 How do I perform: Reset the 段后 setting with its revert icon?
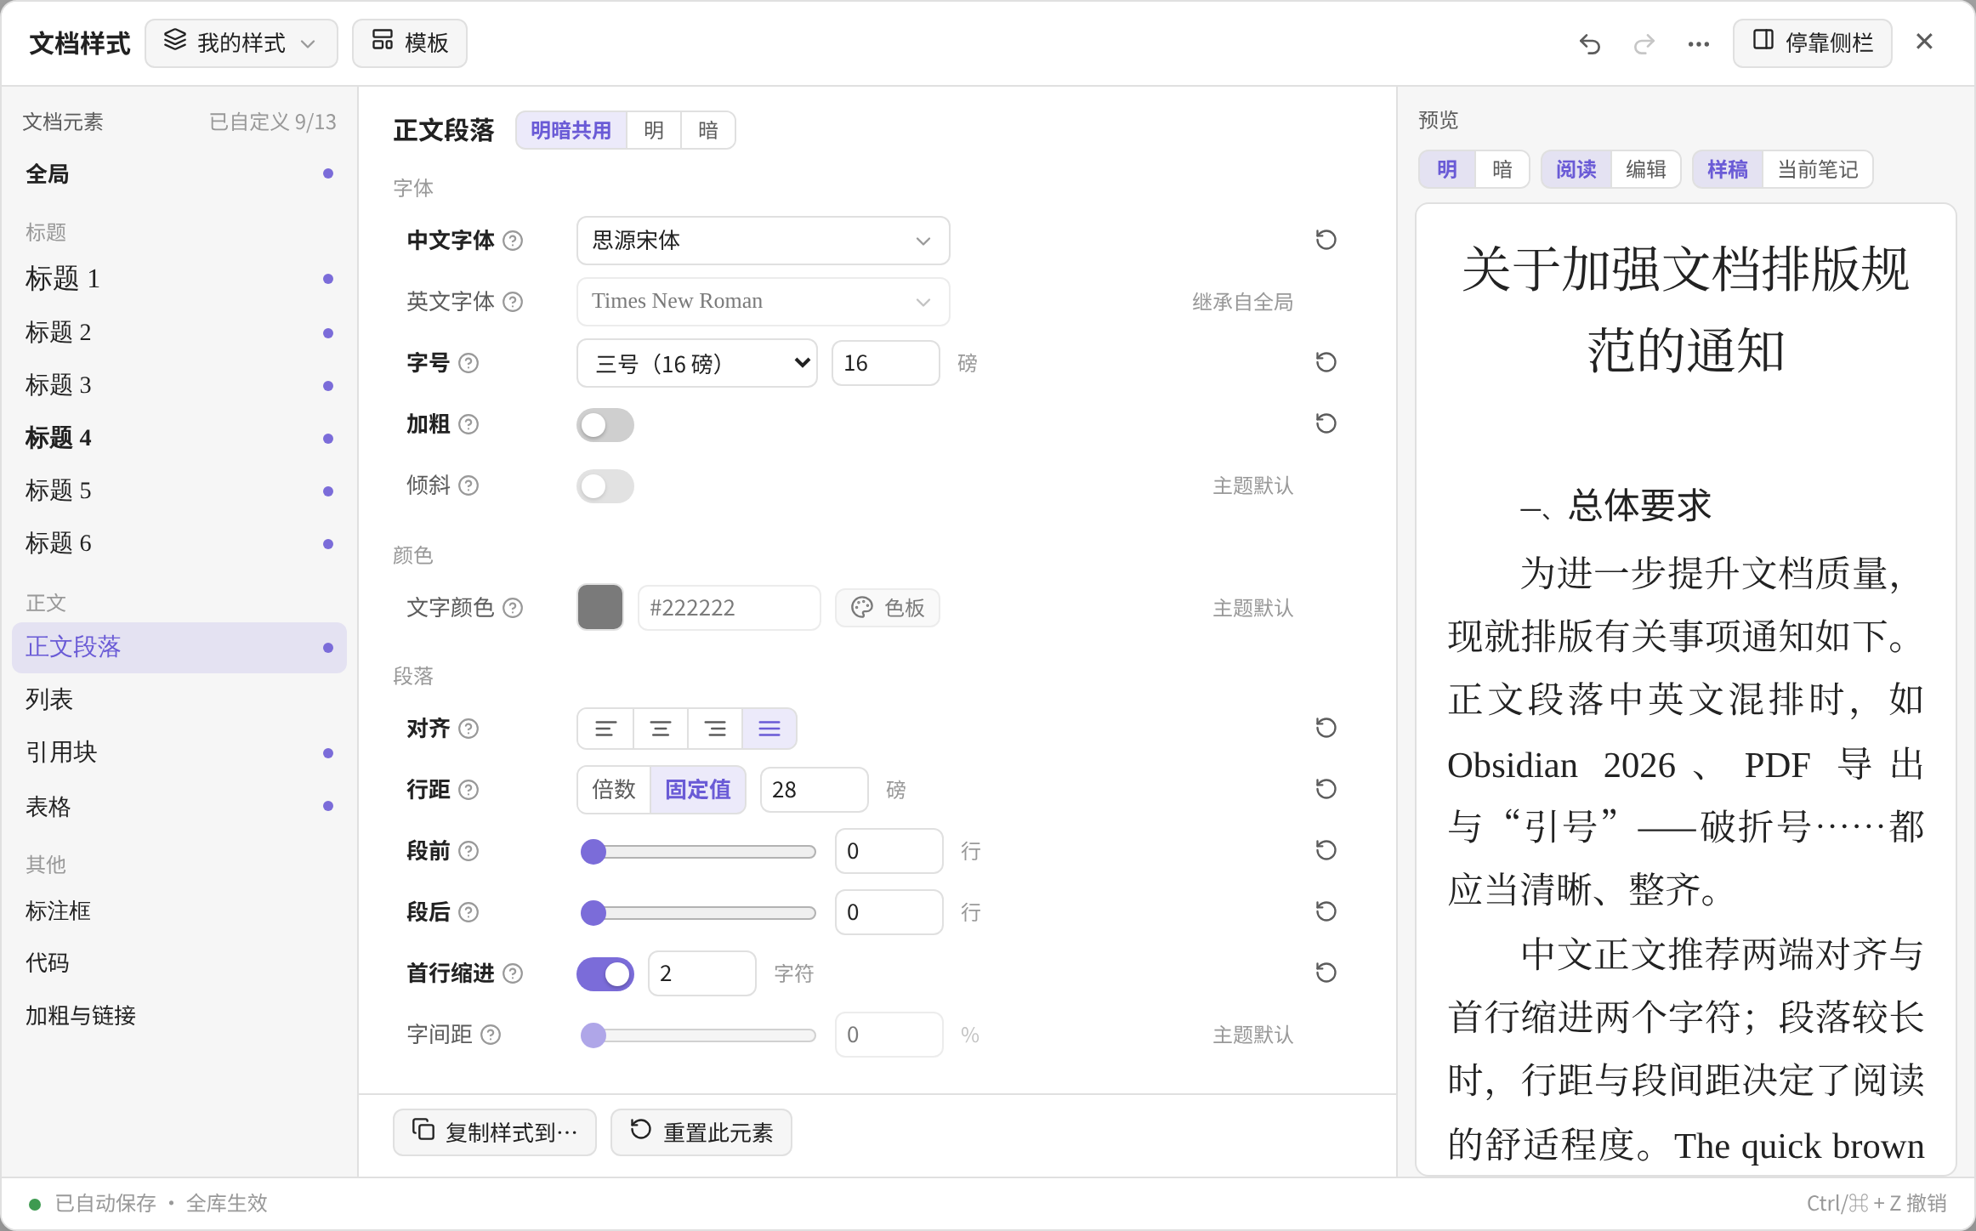point(1326,912)
